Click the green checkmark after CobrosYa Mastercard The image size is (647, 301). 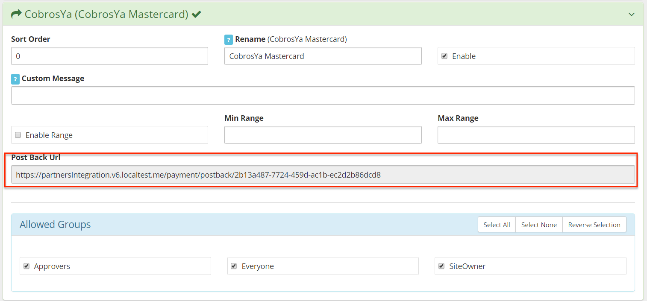[x=196, y=14]
